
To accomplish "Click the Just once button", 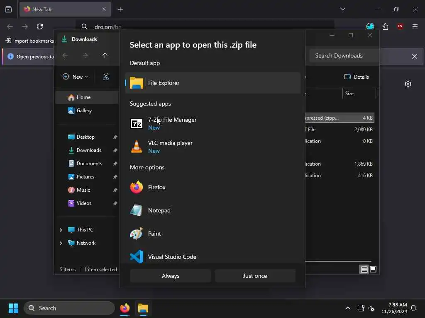I will coord(255,276).
